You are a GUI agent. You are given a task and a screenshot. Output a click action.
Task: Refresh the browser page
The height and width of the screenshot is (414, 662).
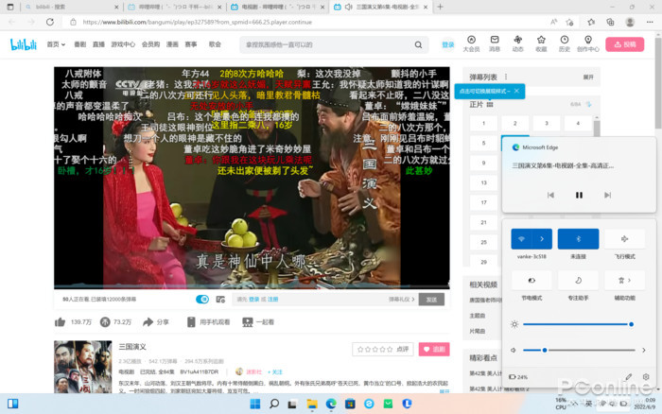click(50, 22)
